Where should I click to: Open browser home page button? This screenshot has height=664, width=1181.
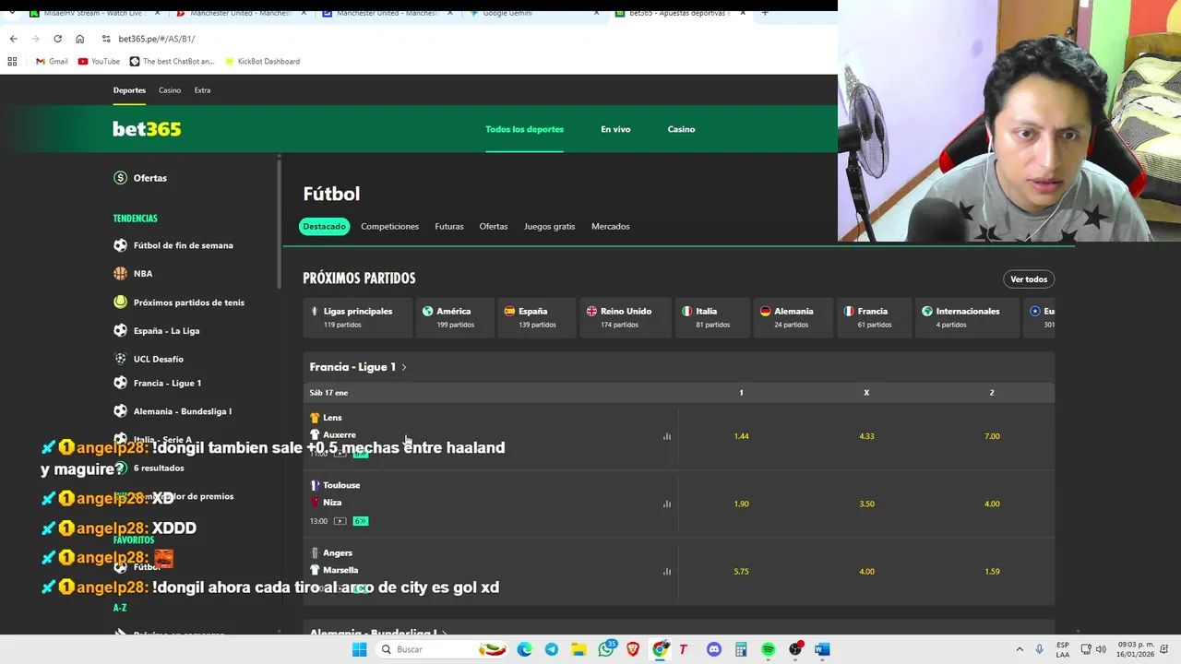79,39
